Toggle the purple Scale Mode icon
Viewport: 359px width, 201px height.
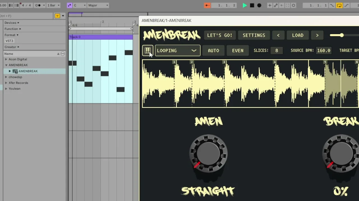(70, 5)
